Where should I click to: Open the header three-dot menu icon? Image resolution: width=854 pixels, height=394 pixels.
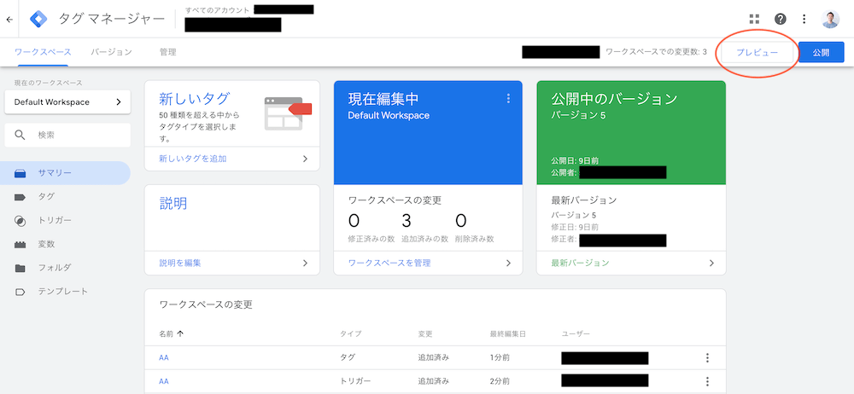804,19
